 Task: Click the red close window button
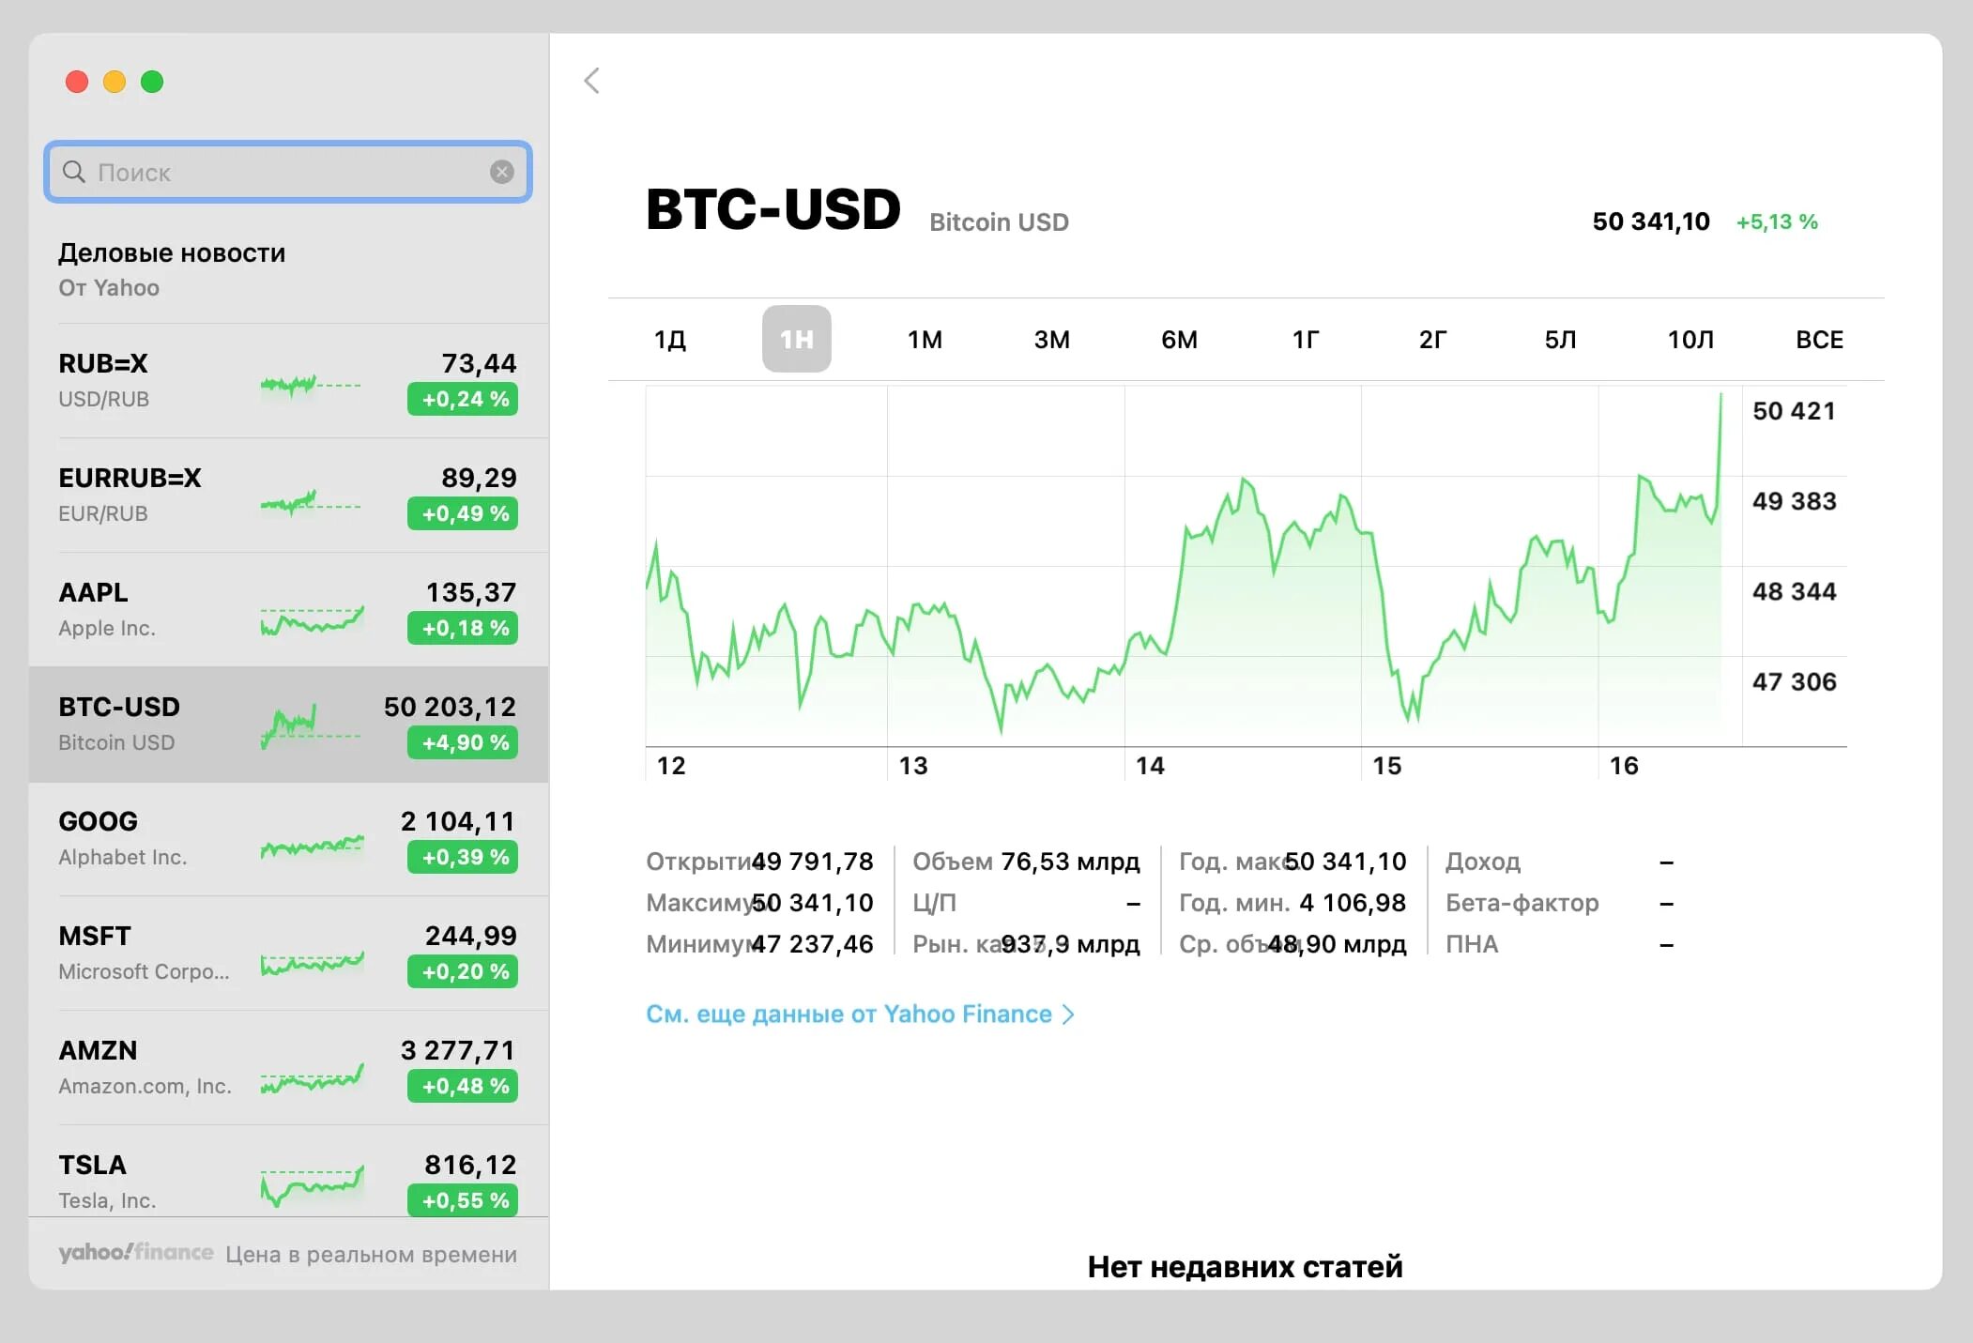[x=77, y=82]
